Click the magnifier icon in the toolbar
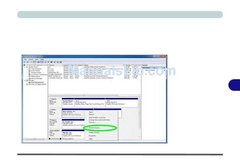Screen dimensions: 240x168 (57, 62)
